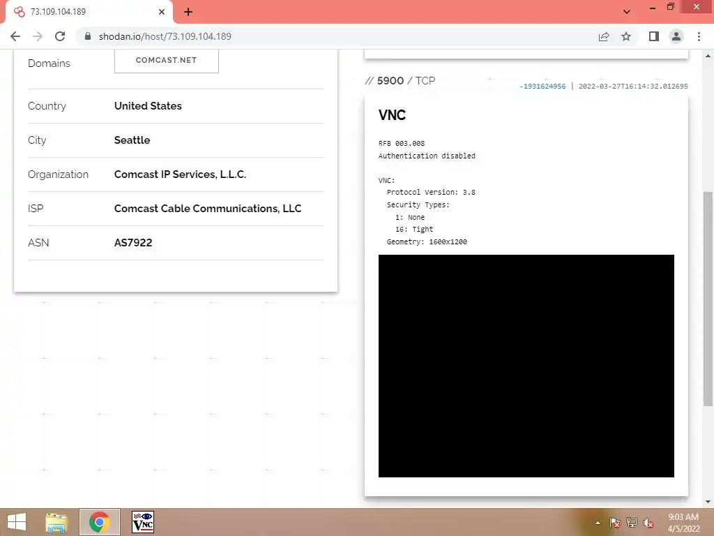This screenshot has width=714, height=536.
Task: Open Chrome three-dot menu
Action: coord(699,36)
